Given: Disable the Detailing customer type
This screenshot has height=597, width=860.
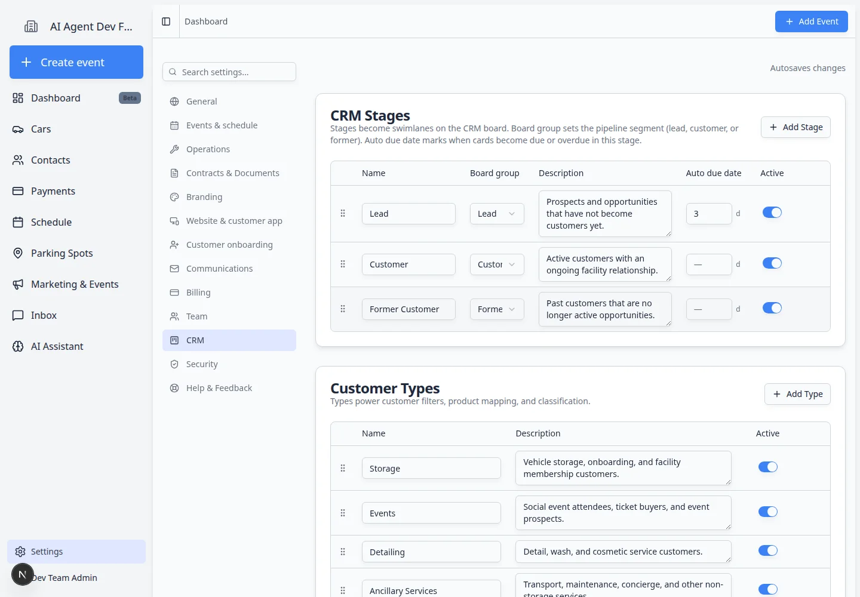Looking at the screenshot, I should click(768, 550).
